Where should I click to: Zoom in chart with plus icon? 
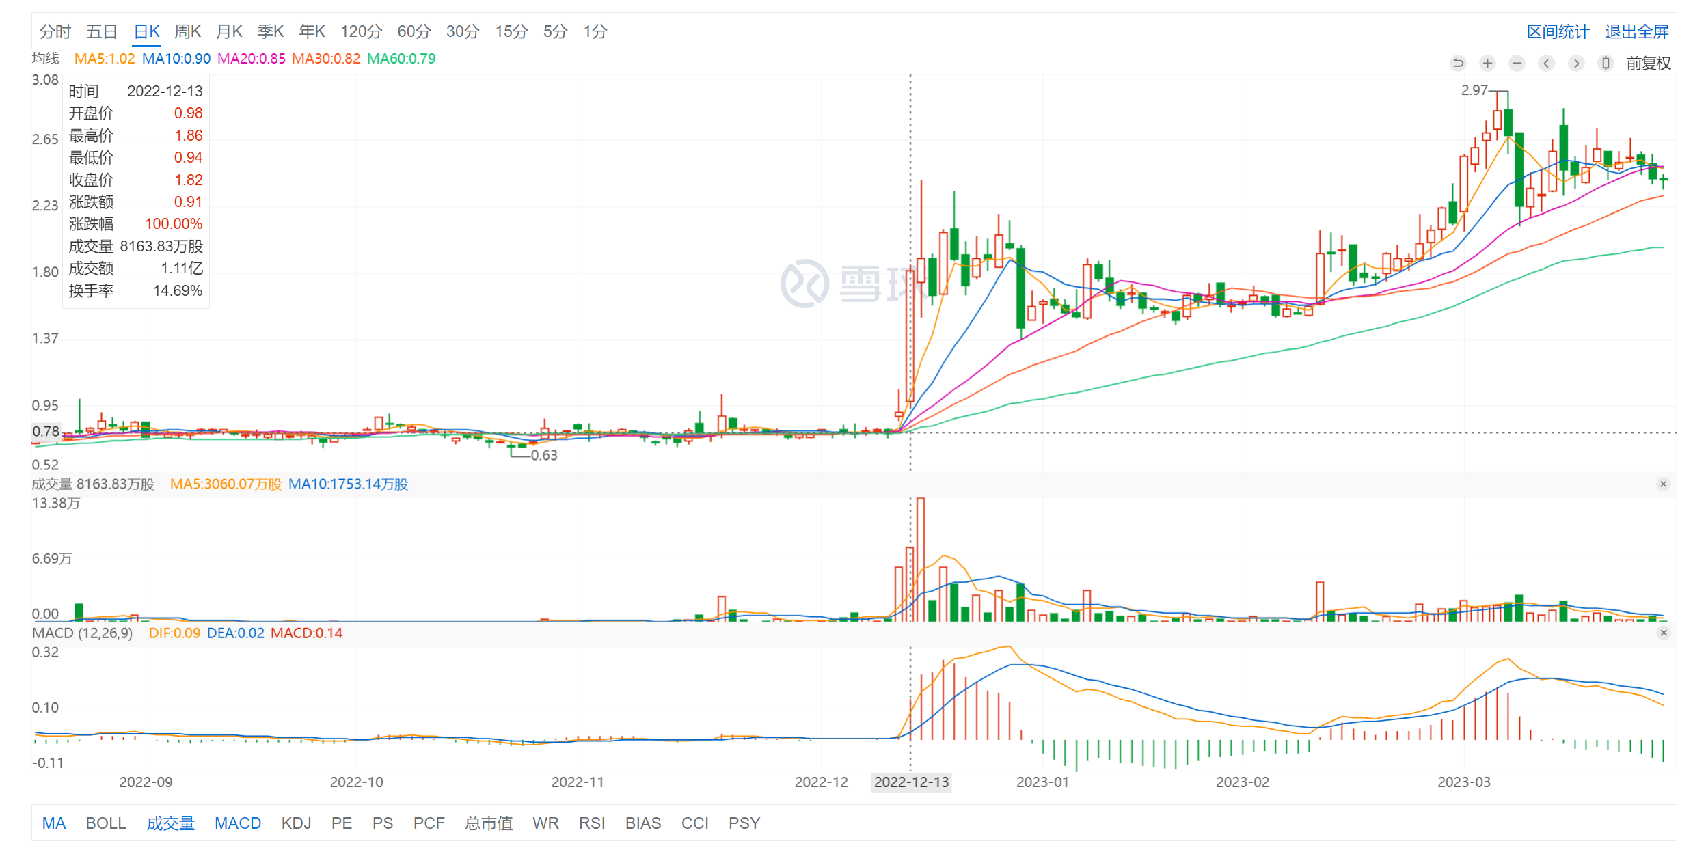pos(1487,64)
